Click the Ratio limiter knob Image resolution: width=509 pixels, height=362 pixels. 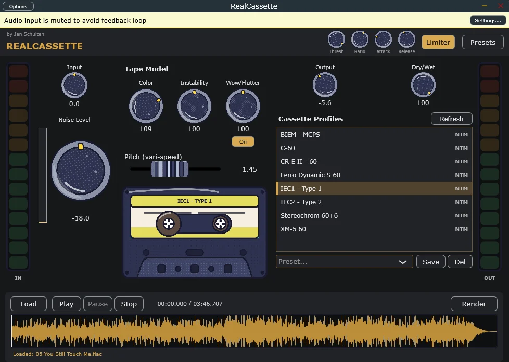(360, 39)
